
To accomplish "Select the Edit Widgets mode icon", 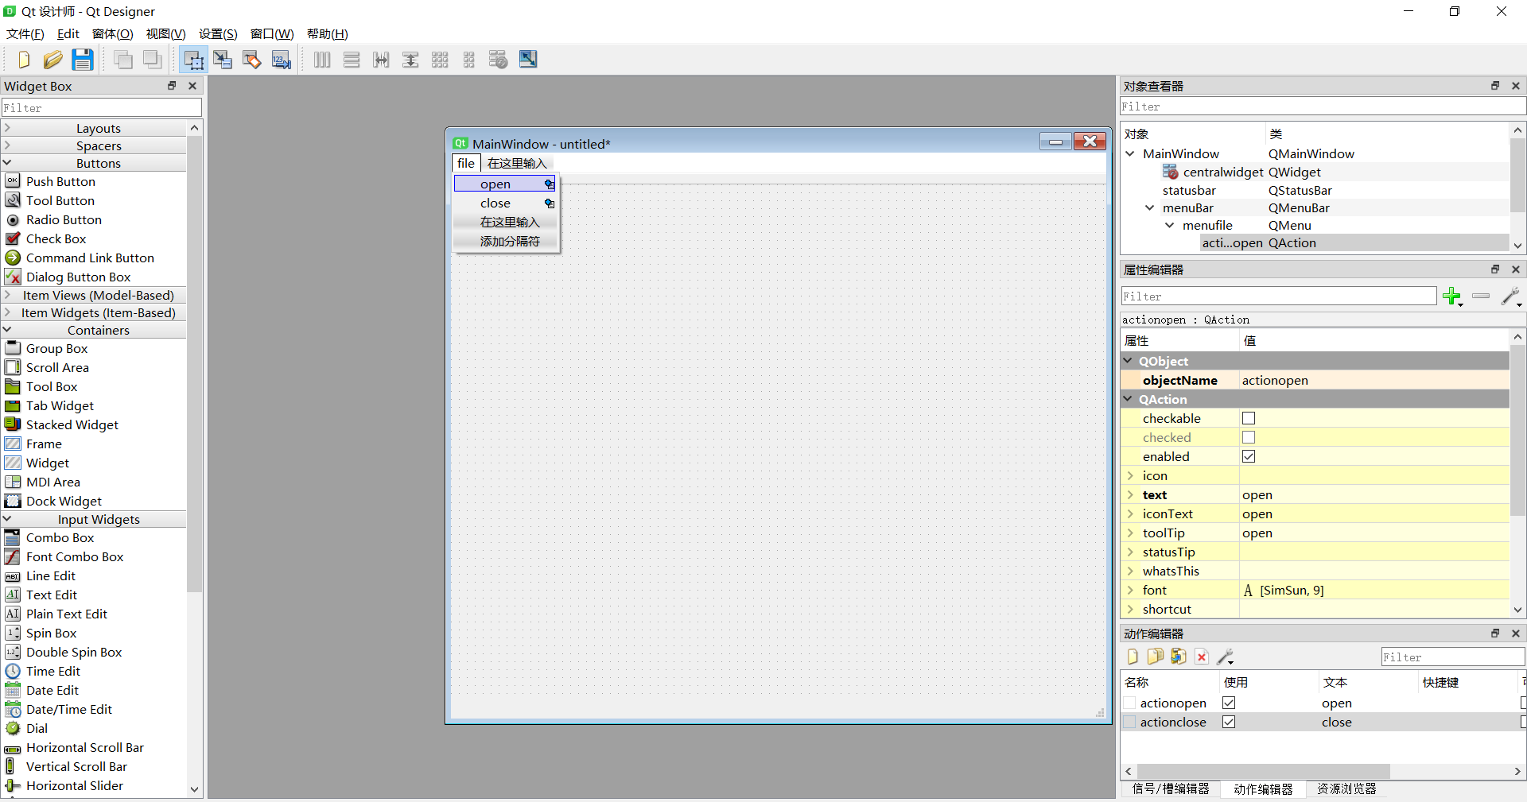I will (193, 60).
